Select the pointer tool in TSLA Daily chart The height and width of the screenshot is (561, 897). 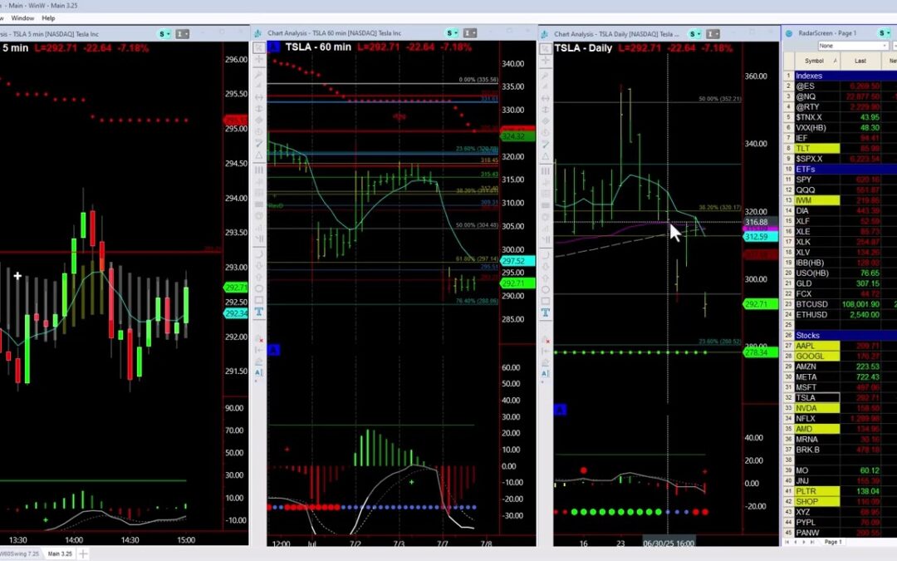pos(545,49)
